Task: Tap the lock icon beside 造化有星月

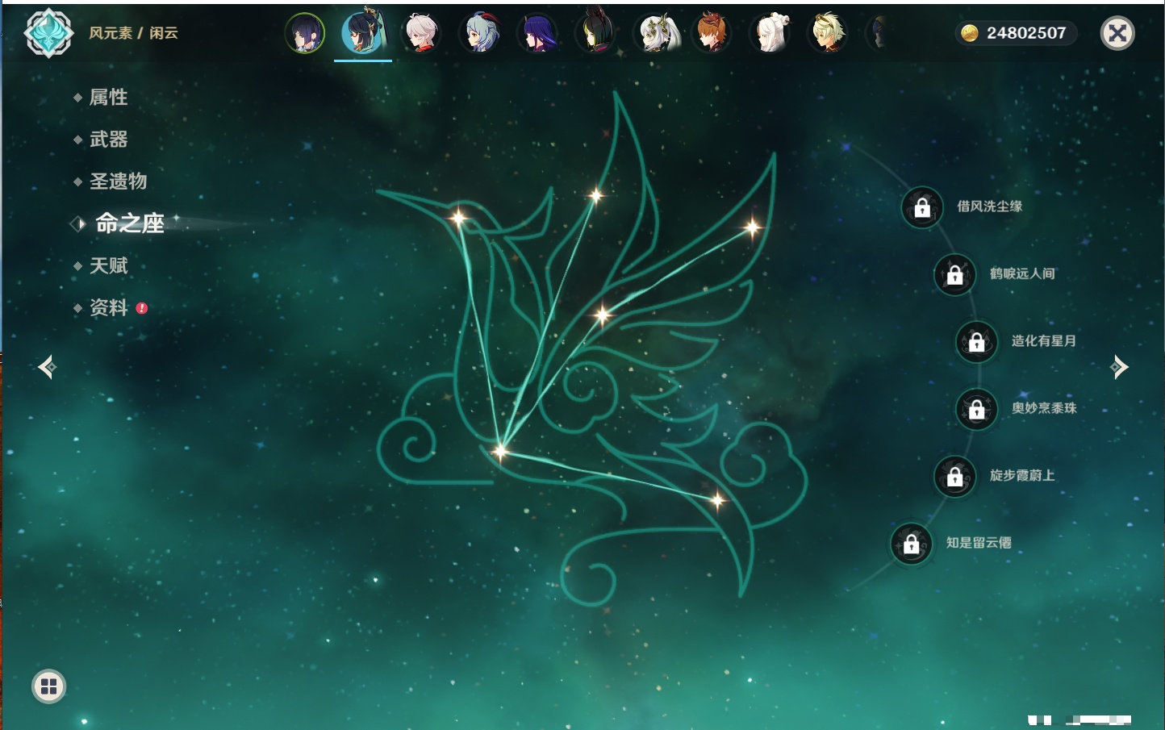Action: coord(977,341)
